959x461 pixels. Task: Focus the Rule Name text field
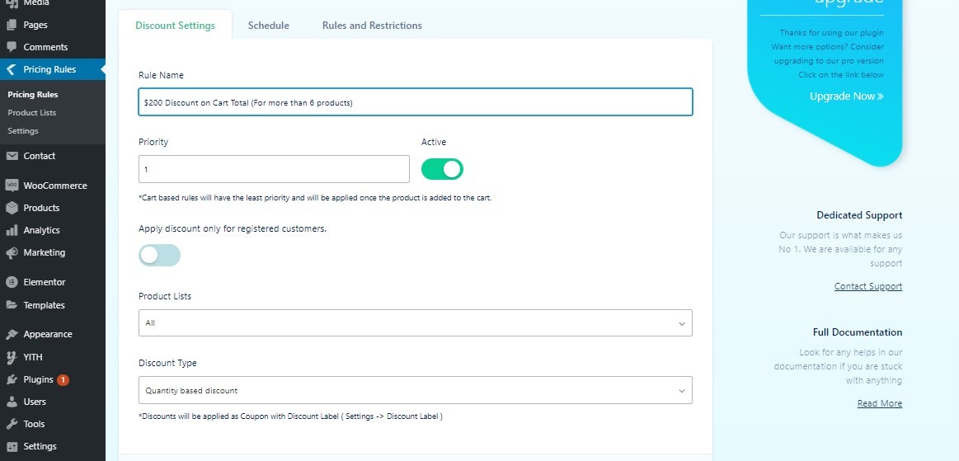(x=416, y=102)
